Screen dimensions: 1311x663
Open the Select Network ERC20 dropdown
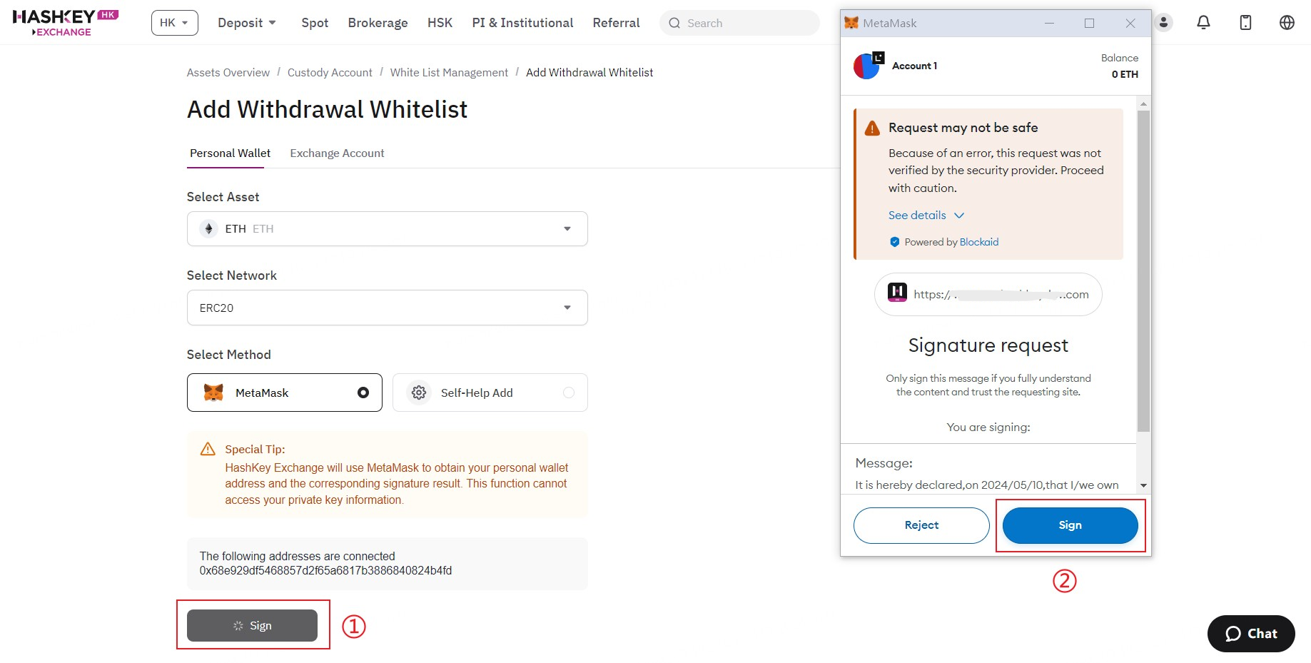387,308
